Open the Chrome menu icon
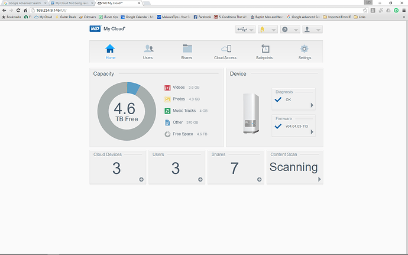 tap(404, 11)
